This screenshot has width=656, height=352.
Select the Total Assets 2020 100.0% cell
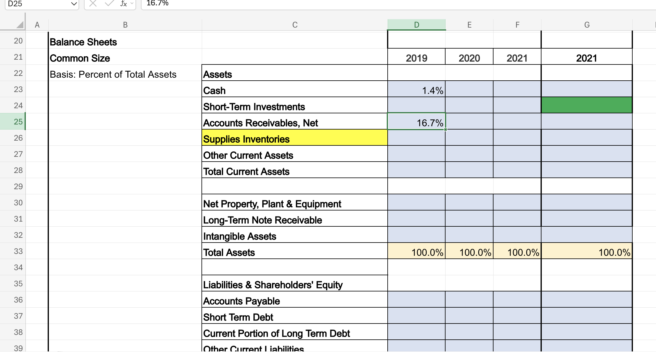(469, 251)
